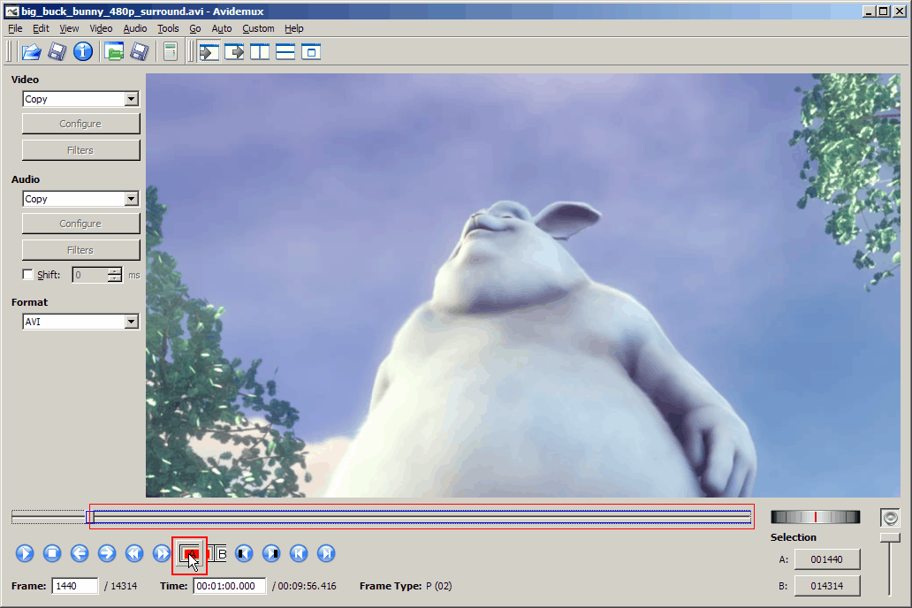Open the Video codec Copy dropdown
Viewport: 912px width, 608px height.
point(132,99)
